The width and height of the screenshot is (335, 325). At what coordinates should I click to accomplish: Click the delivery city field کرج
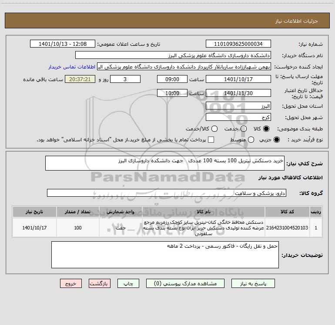pyautogui.click(x=238, y=117)
